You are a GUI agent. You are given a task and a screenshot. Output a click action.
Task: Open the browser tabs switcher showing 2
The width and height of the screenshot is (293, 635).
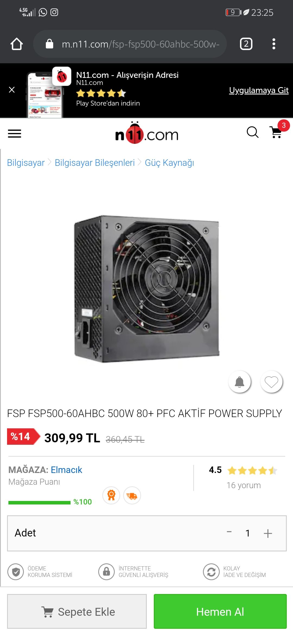[x=246, y=44]
